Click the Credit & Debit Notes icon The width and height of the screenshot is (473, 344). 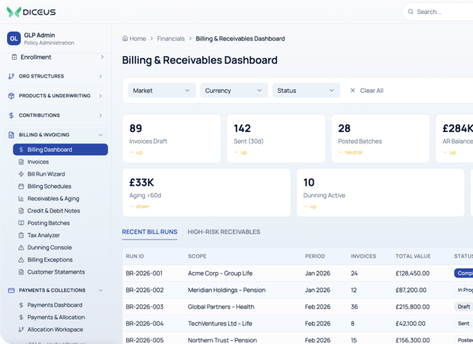click(21, 211)
